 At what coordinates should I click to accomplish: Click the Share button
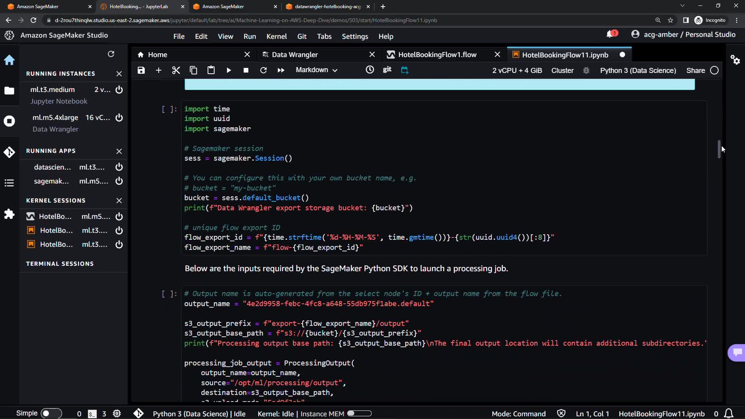[695, 70]
